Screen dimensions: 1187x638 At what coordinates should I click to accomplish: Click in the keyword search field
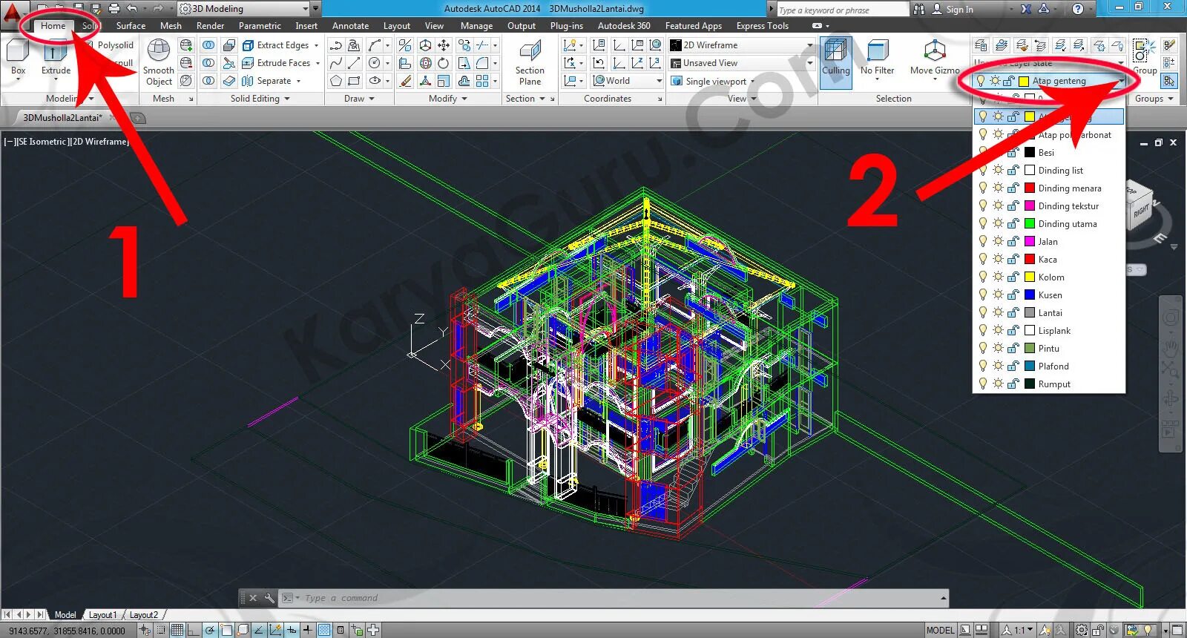(842, 10)
